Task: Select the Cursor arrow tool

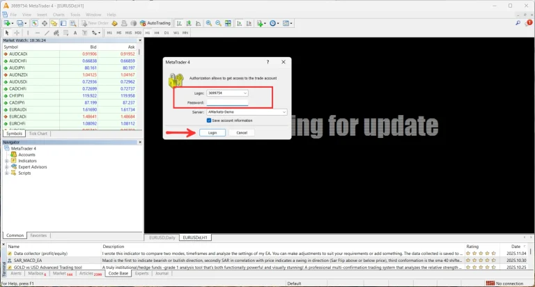Action: coord(7,33)
